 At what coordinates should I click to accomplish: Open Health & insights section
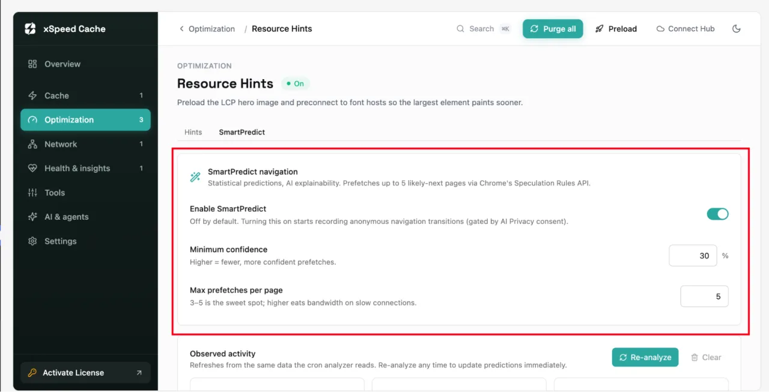85,169
